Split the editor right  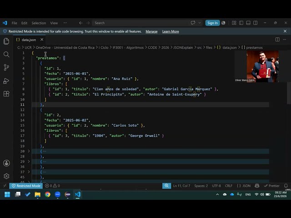pyautogui.click(x=277, y=40)
